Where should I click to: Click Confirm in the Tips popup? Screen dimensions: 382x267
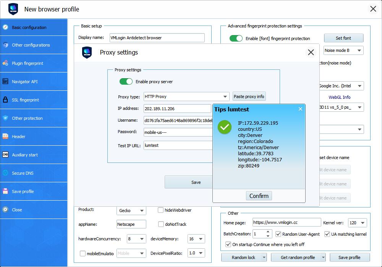(259, 196)
